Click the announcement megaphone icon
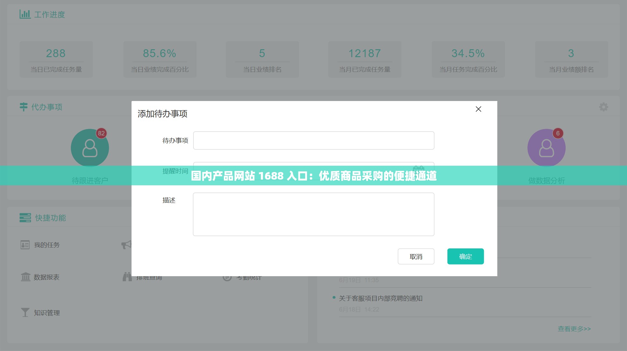Viewport: 627px width, 351px height. (126, 245)
